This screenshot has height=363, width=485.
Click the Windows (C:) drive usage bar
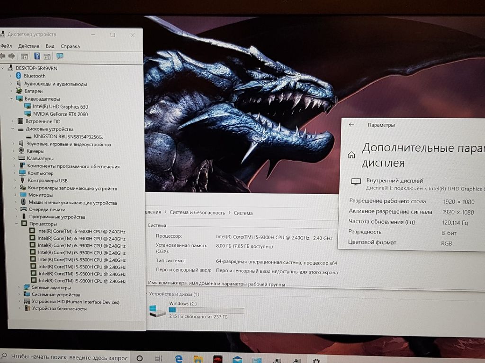click(x=207, y=310)
